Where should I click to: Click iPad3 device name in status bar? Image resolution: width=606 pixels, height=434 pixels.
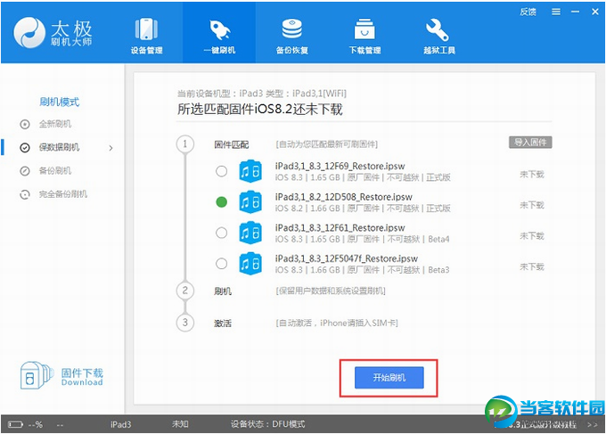120,424
